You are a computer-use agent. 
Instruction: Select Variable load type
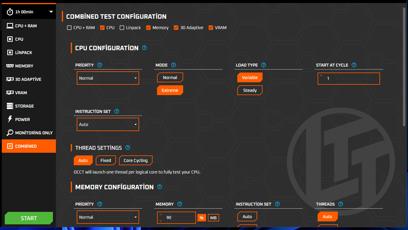click(x=250, y=78)
